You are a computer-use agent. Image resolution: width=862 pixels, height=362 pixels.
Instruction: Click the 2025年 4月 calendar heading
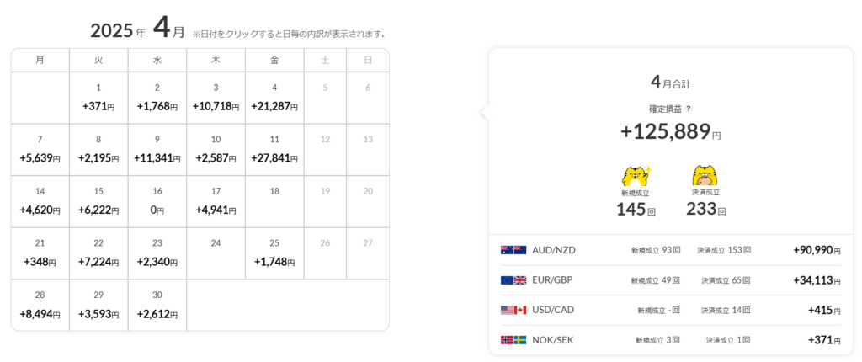click(137, 32)
